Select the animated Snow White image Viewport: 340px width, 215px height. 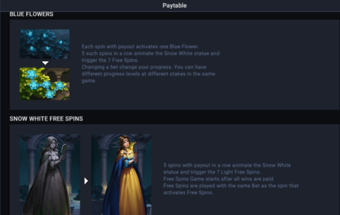[121, 174]
